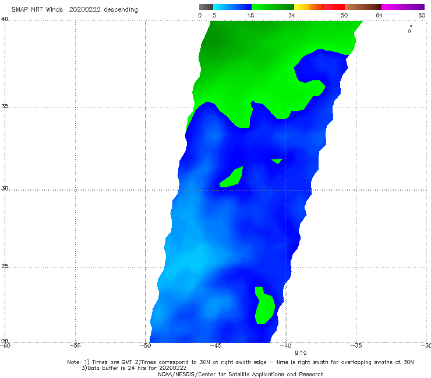Image resolution: width=431 pixels, height=378 pixels.
Task: Click the color bar tick label '18'
Action: click(x=250, y=15)
